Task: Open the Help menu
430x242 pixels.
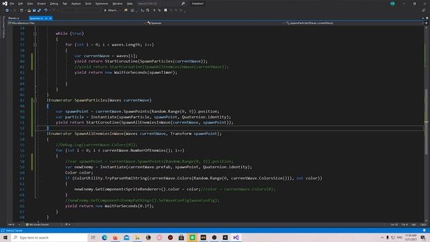Action: [x=130, y=3]
